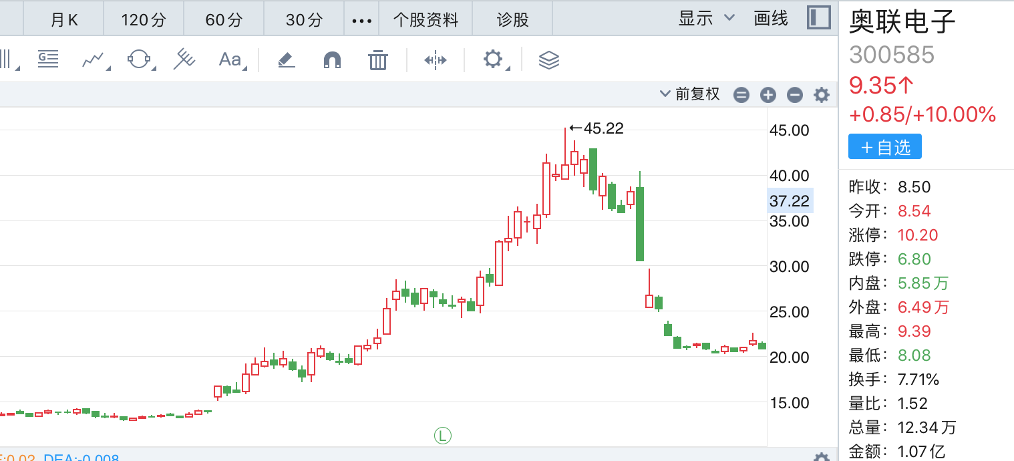Click the 45.00 price axis label

[x=790, y=130]
